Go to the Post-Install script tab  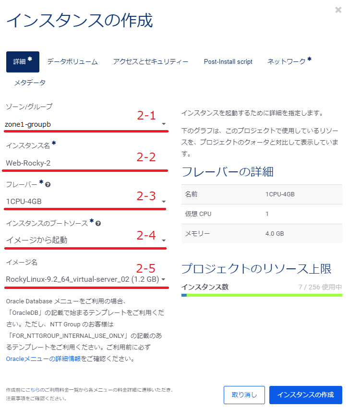click(228, 61)
